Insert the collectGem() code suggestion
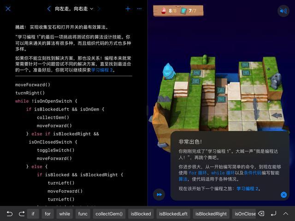The height and width of the screenshot is (221, 295). 109,214
